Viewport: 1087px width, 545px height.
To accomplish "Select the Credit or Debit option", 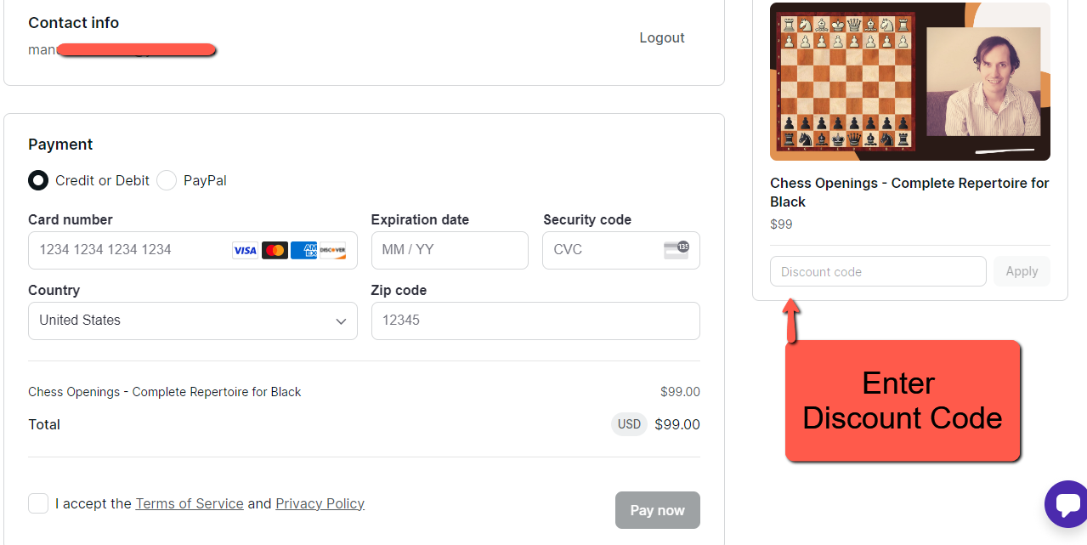I will point(38,180).
